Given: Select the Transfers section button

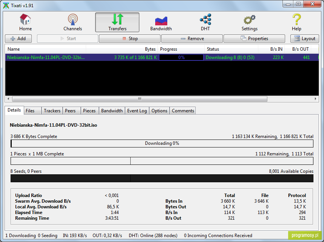Looking at the screenshot, I should [117, 22].
